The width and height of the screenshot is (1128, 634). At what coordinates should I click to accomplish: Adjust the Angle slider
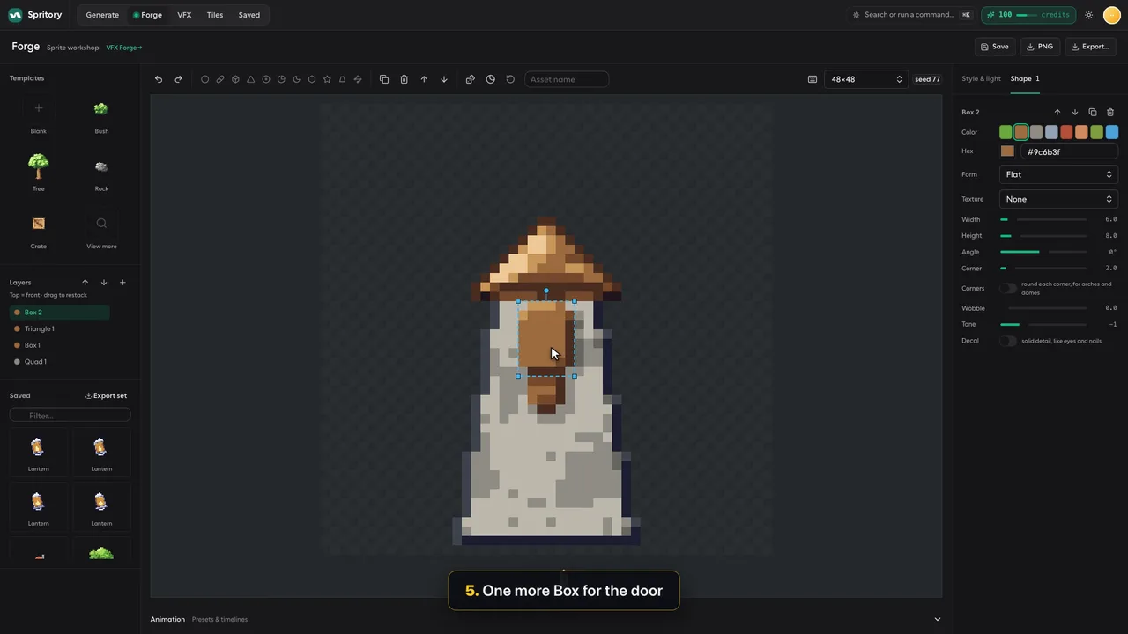(x=1043, y=252)
